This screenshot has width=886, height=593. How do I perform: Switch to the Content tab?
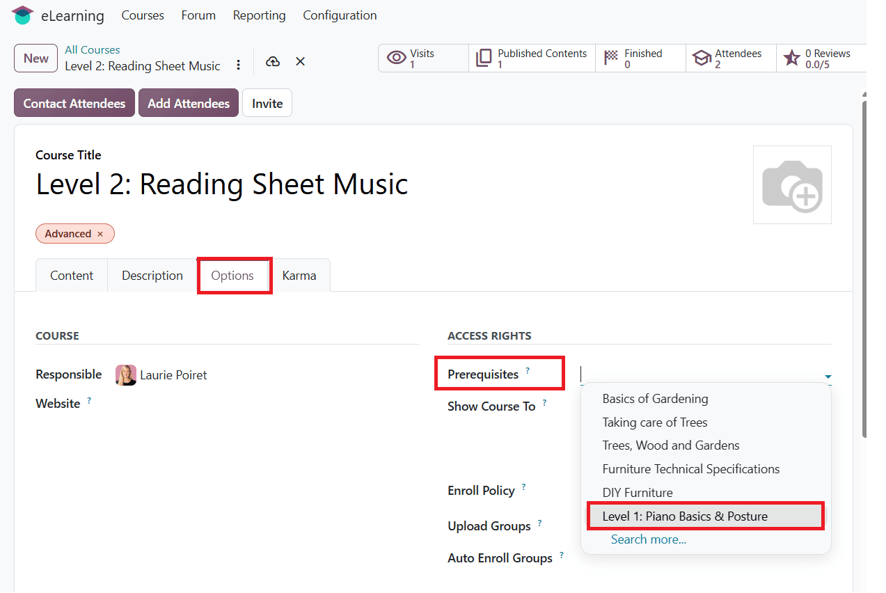coord(72,276)
